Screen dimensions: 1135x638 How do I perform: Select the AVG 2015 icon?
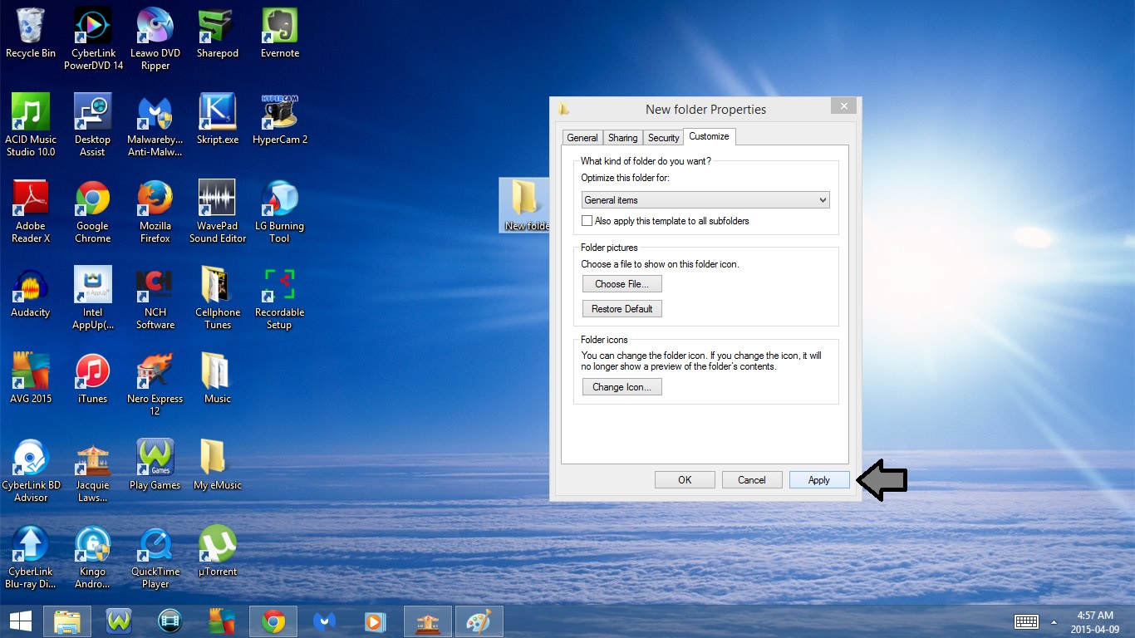[31, 379]
